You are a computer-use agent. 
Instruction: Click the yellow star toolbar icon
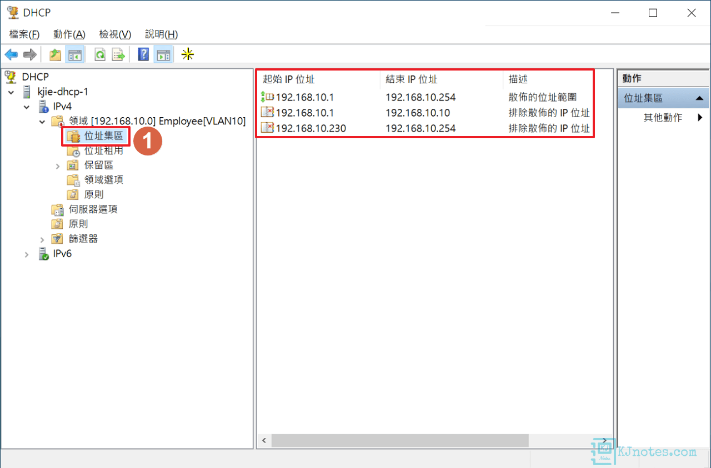click(x=188, y=54)
